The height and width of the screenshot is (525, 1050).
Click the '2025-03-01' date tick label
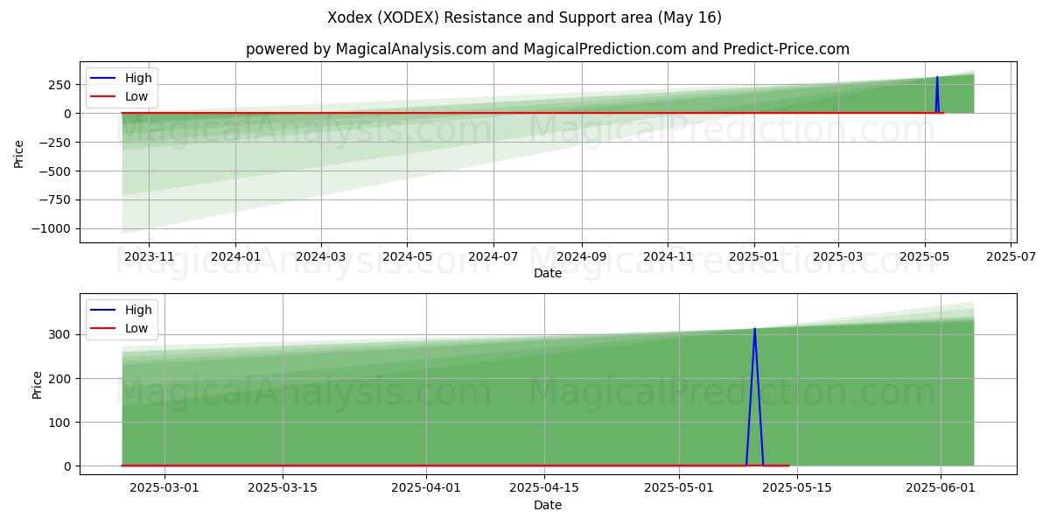point(164,488)
